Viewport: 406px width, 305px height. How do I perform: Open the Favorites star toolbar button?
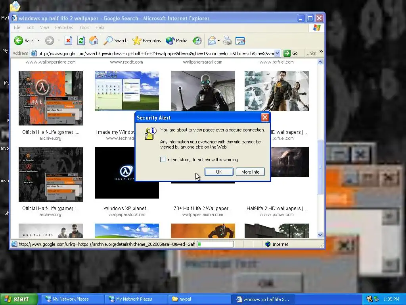coord(146,41)
